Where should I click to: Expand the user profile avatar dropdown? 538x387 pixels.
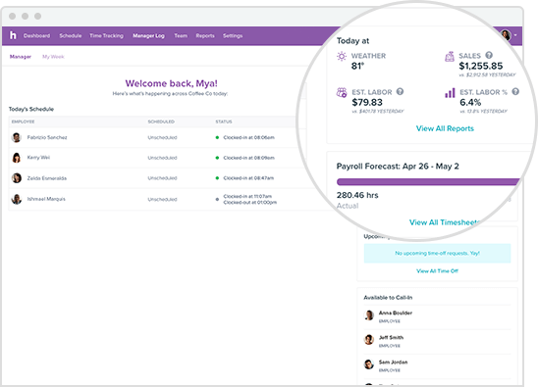click(508, 35)
